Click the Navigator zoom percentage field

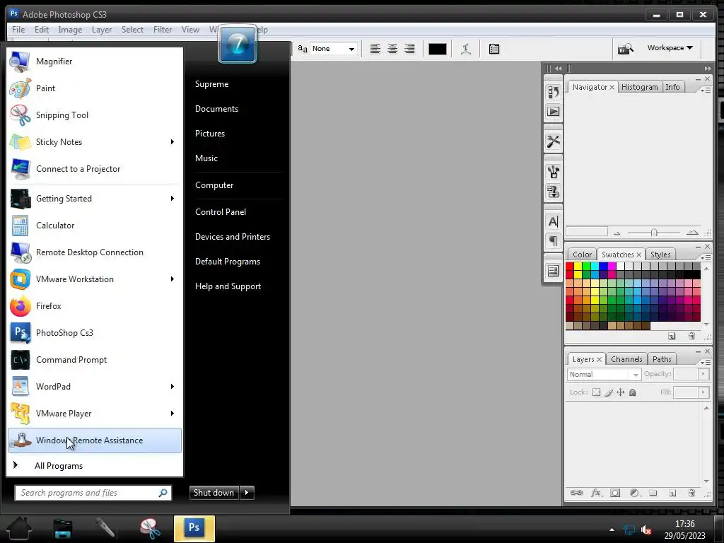[587, 232]
